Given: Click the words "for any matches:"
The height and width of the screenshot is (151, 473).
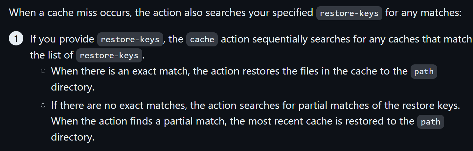Looking at the screenshot, I should [424, 13].
